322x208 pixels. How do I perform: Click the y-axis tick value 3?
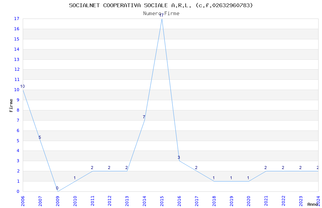18,161
